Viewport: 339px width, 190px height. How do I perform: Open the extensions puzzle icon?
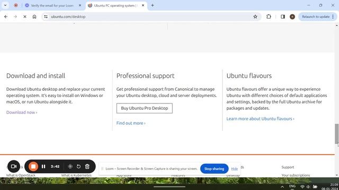tap(269, 16)
